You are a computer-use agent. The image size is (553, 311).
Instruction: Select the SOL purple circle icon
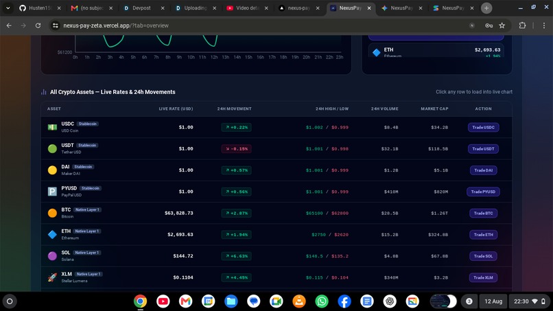(x=52, y=256)
